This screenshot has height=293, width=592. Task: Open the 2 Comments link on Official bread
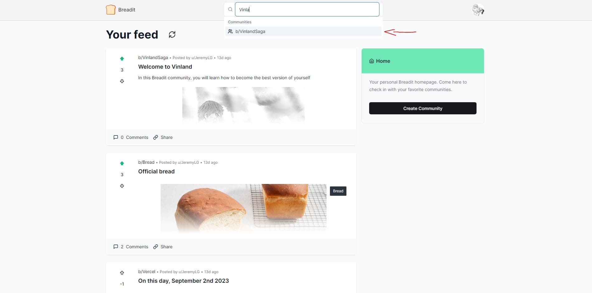click(x=131, y=247)
